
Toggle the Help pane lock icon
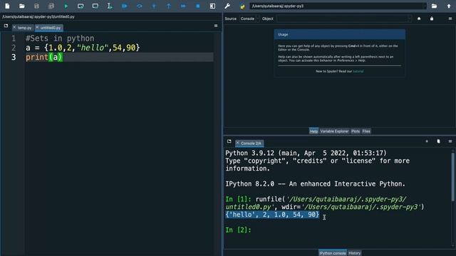tap(432, 18)
